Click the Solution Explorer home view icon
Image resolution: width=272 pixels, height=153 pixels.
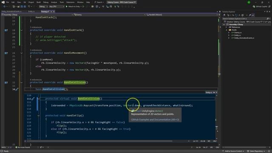[224, 15]
